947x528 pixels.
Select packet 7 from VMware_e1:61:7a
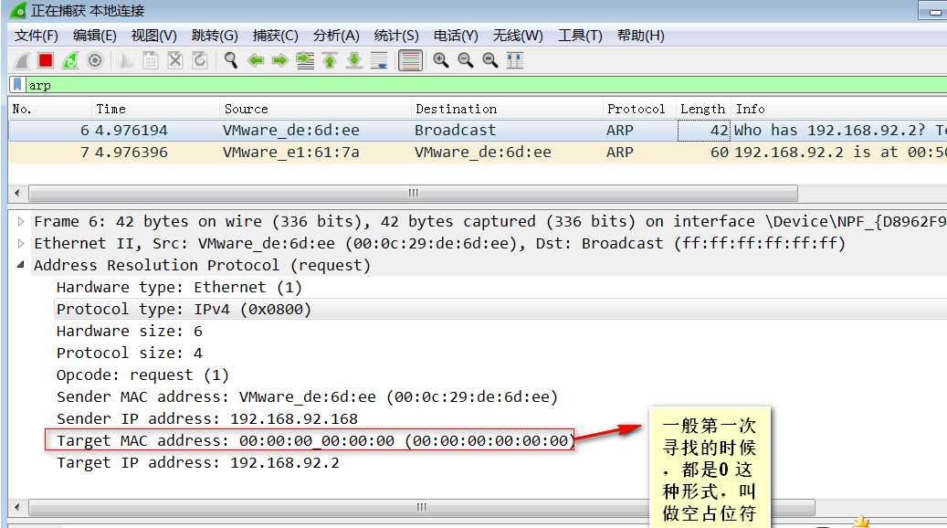[x=477, y=152]
